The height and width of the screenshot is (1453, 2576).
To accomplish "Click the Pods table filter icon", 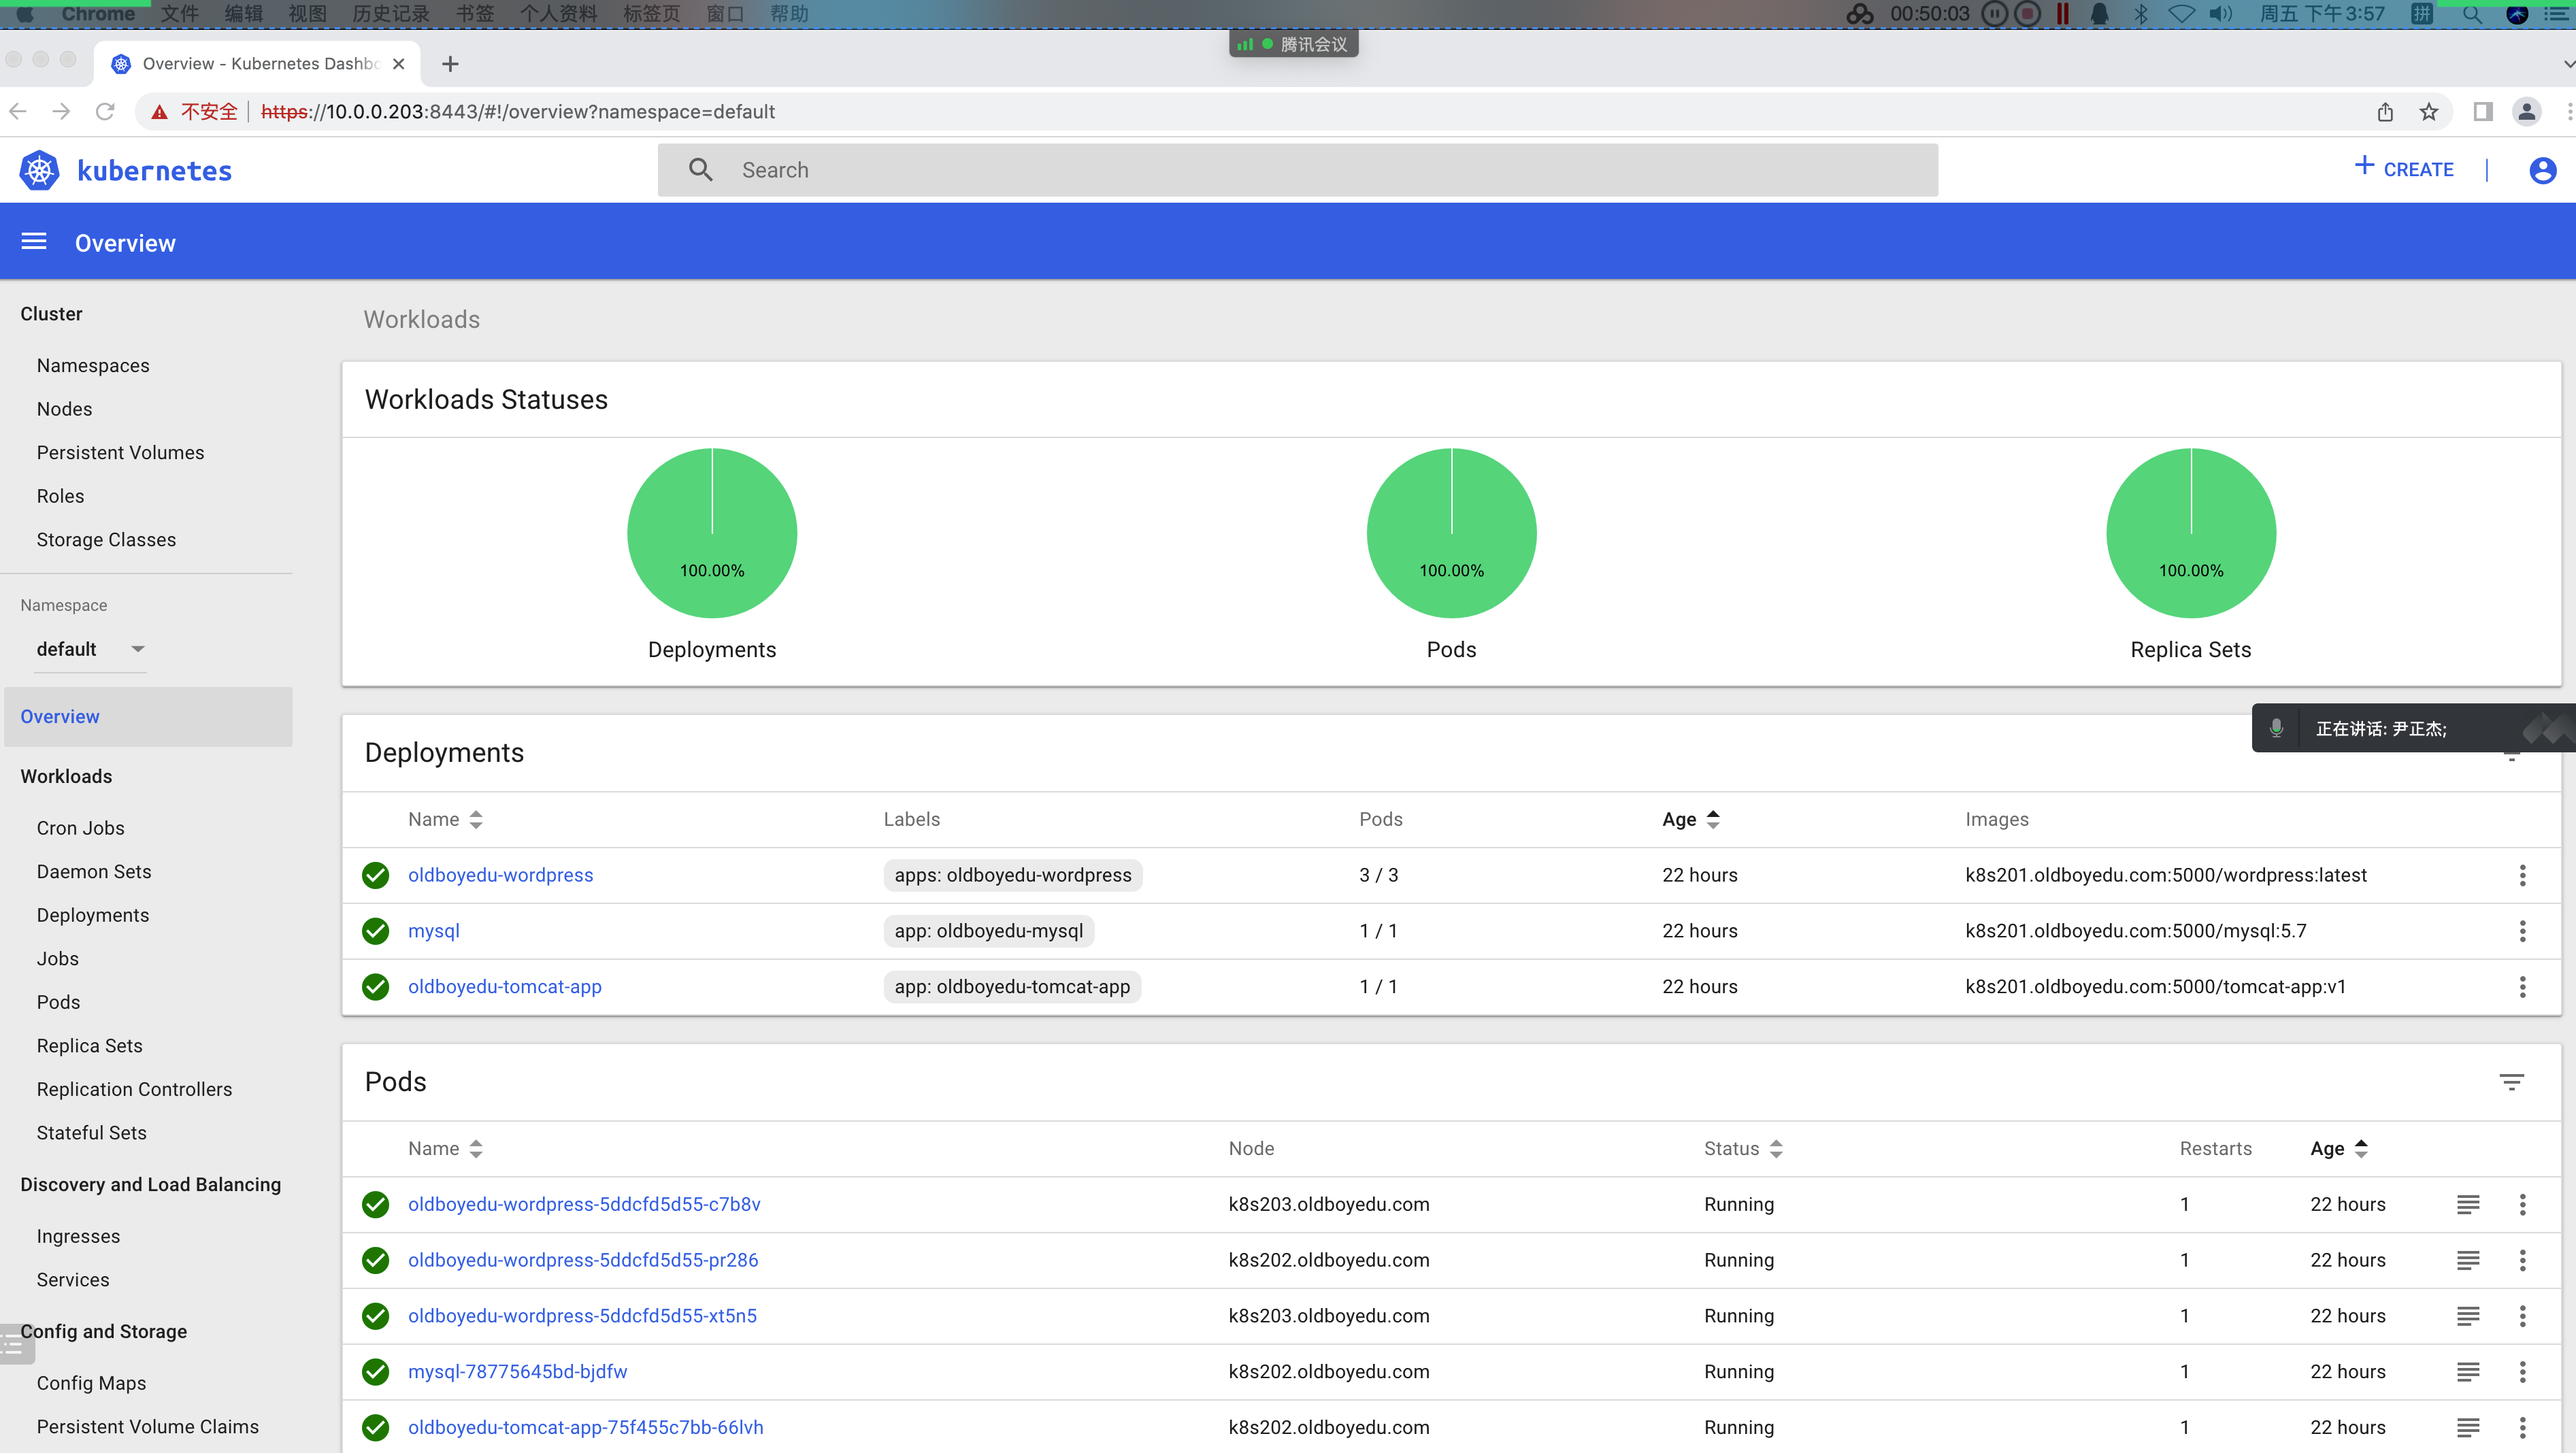I will coord(2511,1082).
